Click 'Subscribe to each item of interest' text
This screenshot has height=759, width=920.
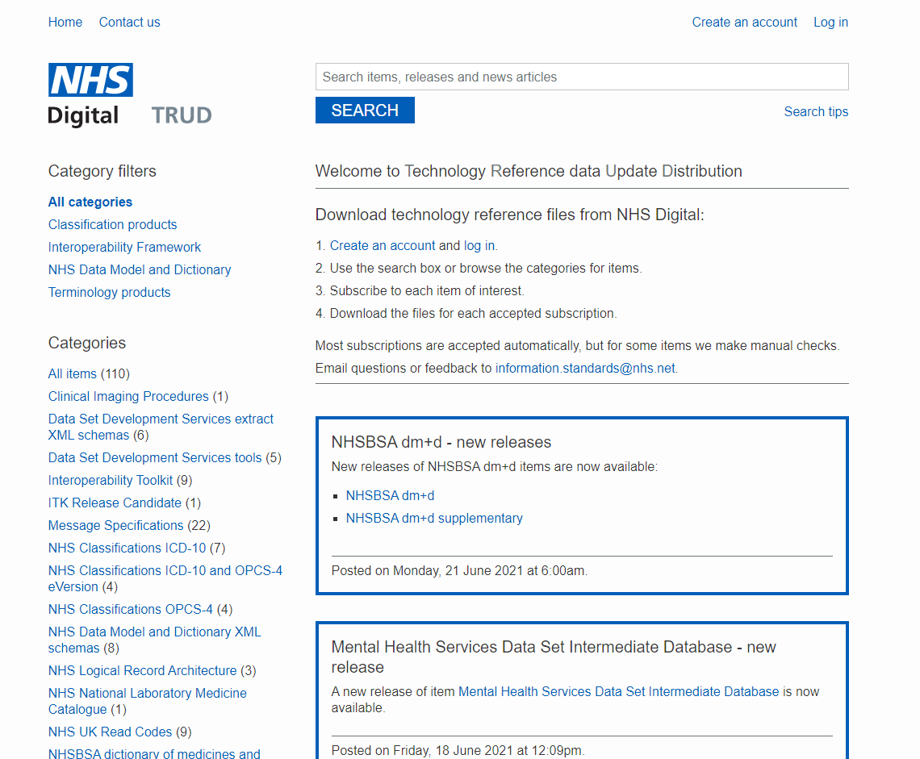pyautogui.click(x=427, y=291)
